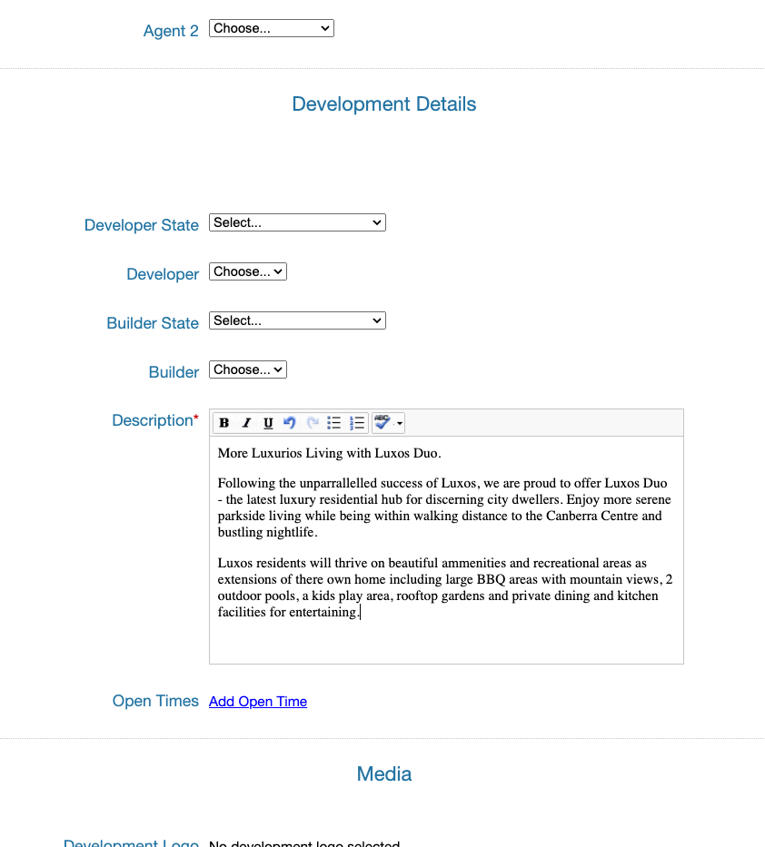Image resolution: width=765 pixels, height=847 pixels.
Task: Click the Add Open Time link
Action: coord(257,701)
